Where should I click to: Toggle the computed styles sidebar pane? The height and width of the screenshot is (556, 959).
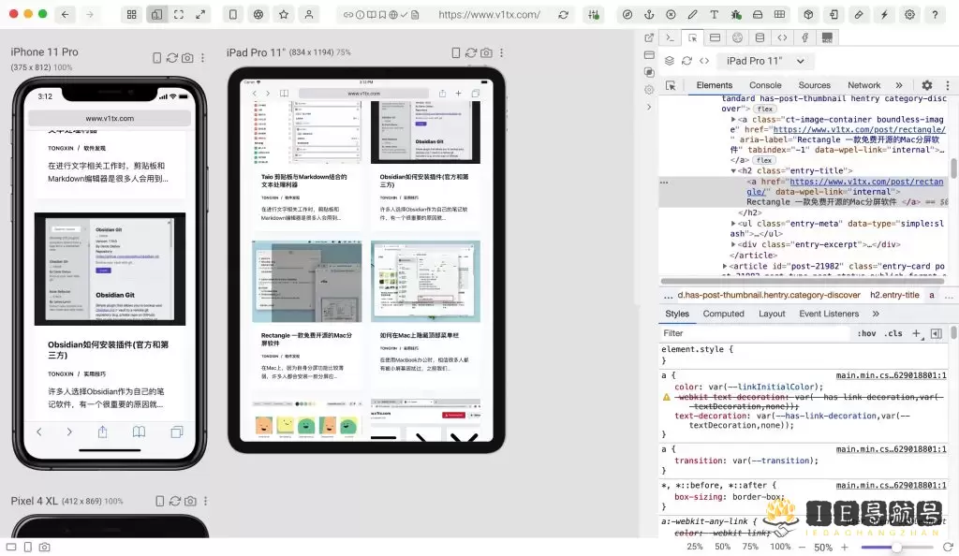(937, 333)
